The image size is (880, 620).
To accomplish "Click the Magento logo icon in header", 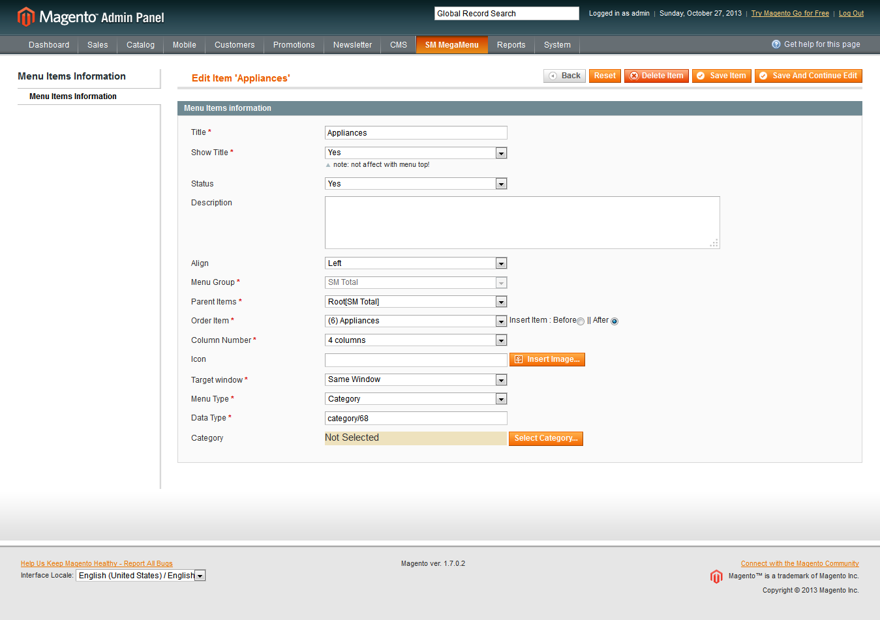I will click(x=25, y=17).
